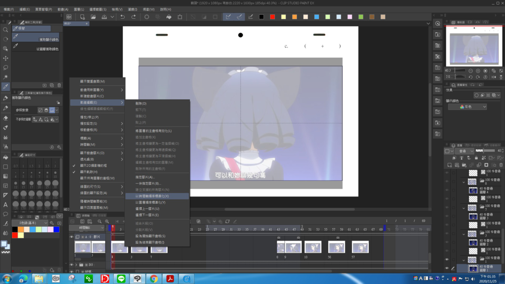Open Google Chrome from taskbar
505x284 pixels.
[154, 279]
